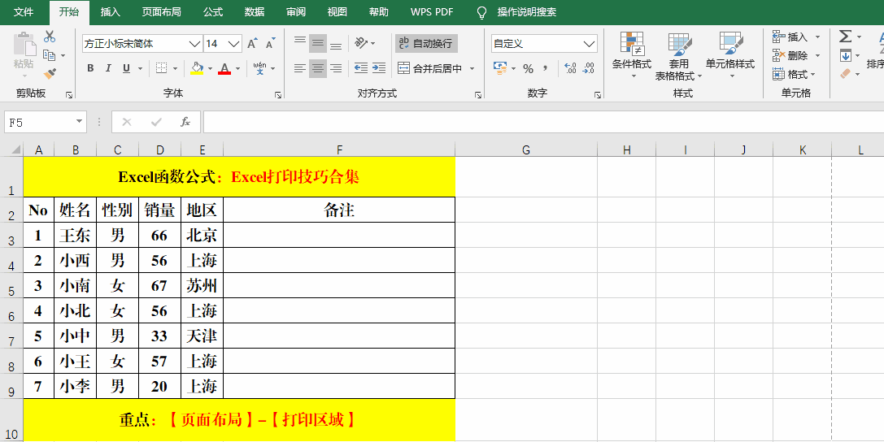Toggle middle vertical alignment
Viewport: 884px width, 442px height.
(318, 43)
